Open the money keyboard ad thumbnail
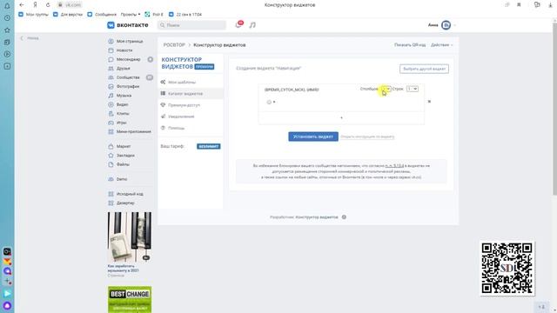This screenshot has height=313, width=557. point(130,237)
